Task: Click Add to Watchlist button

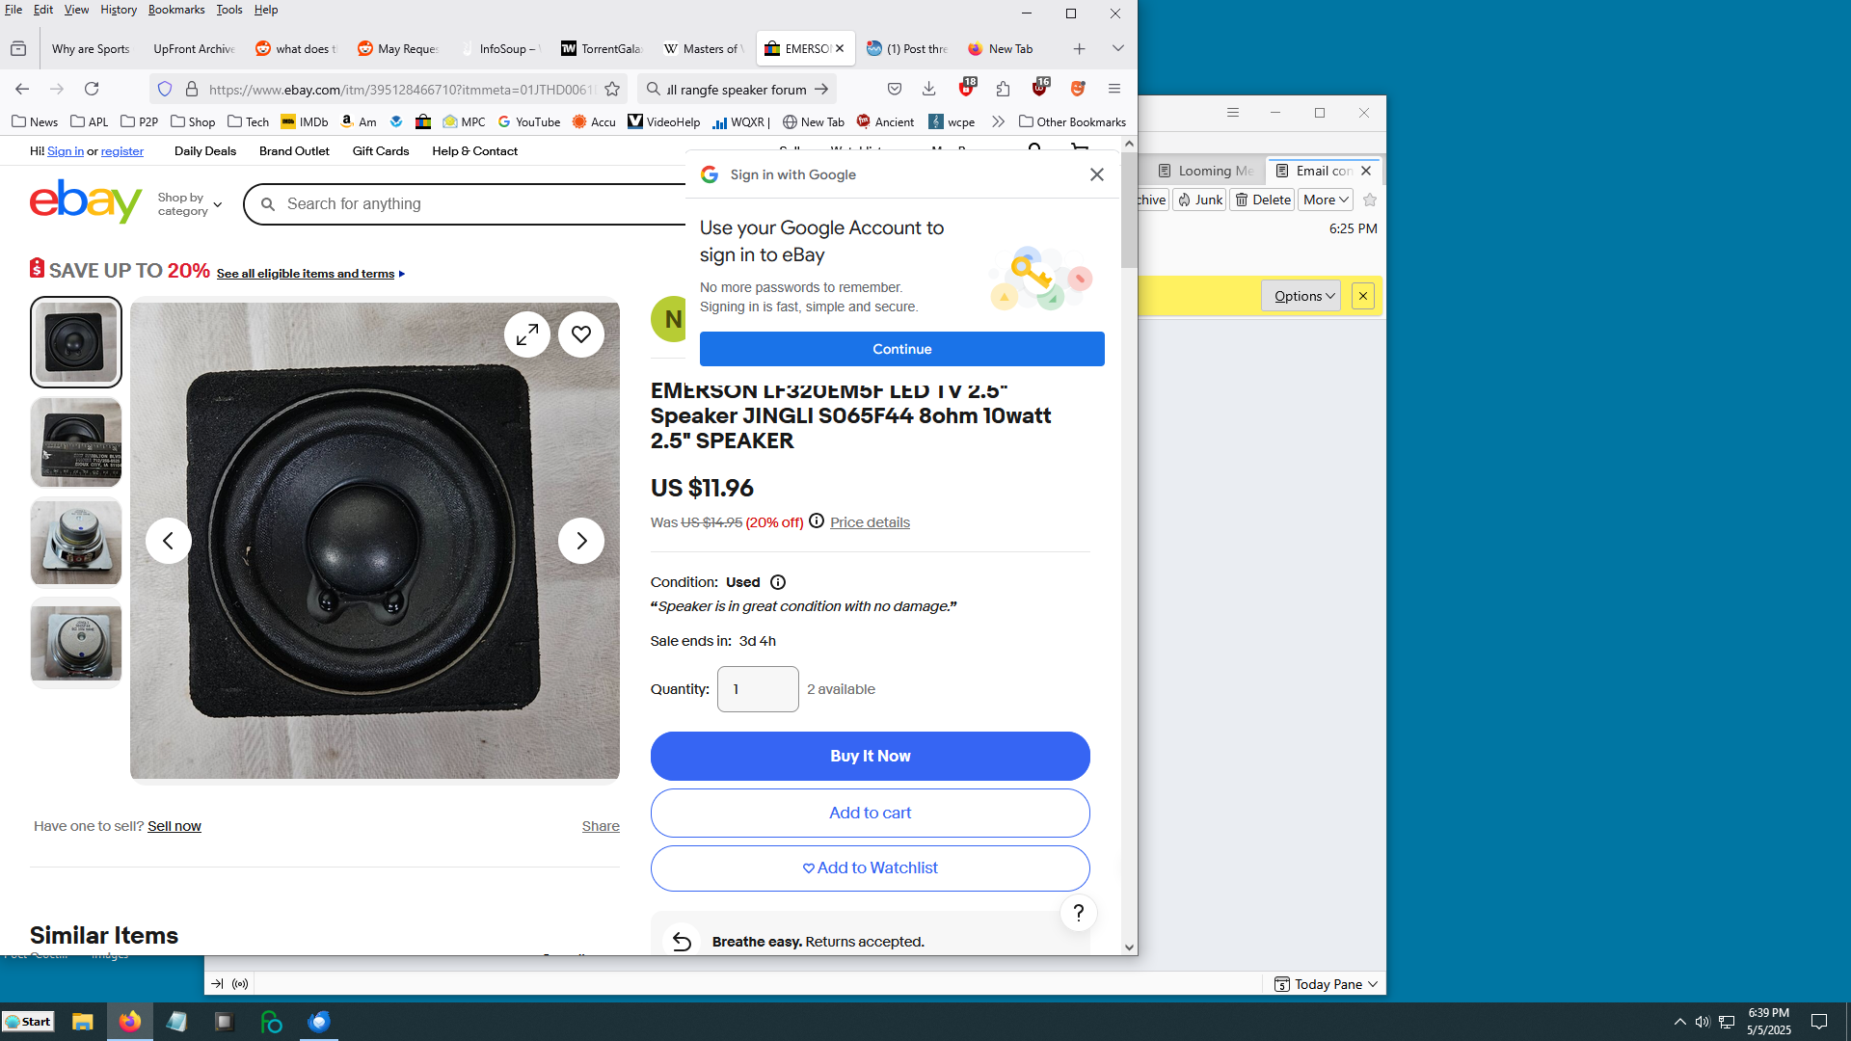Action: coord(871,868)
